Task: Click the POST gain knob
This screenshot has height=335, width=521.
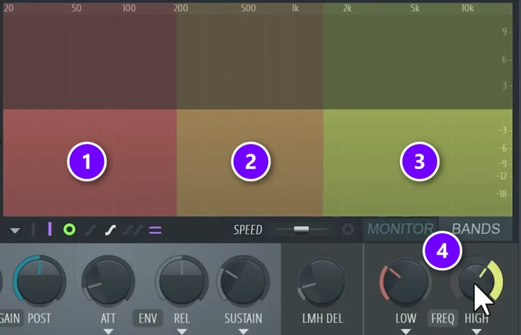Action: pos(40,281)
